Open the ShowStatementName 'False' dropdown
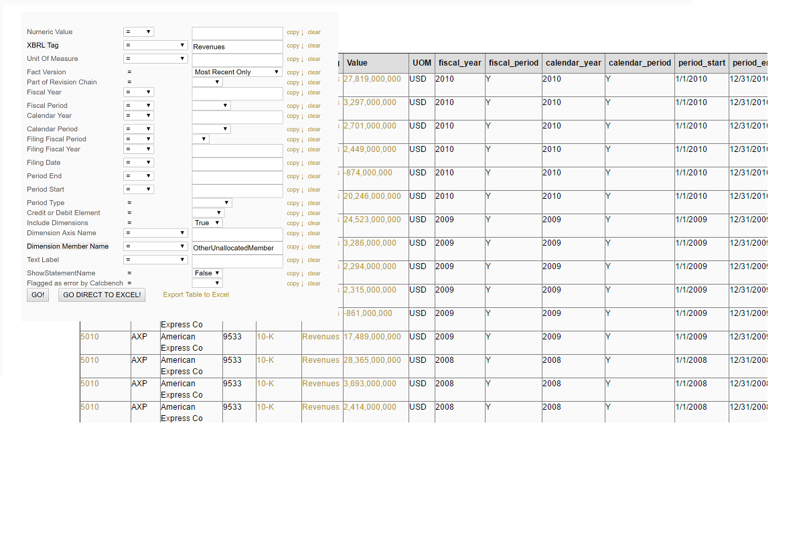This screenshot has width=805, height=553. (207, 273)
